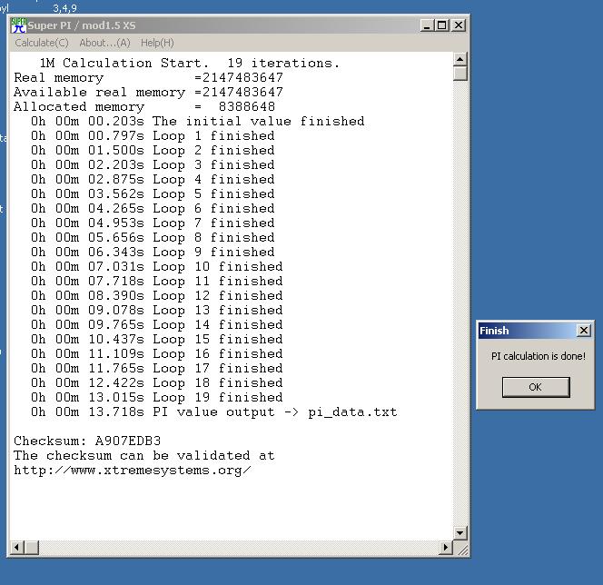Open the Help(H) menu

tap(157, 43)
